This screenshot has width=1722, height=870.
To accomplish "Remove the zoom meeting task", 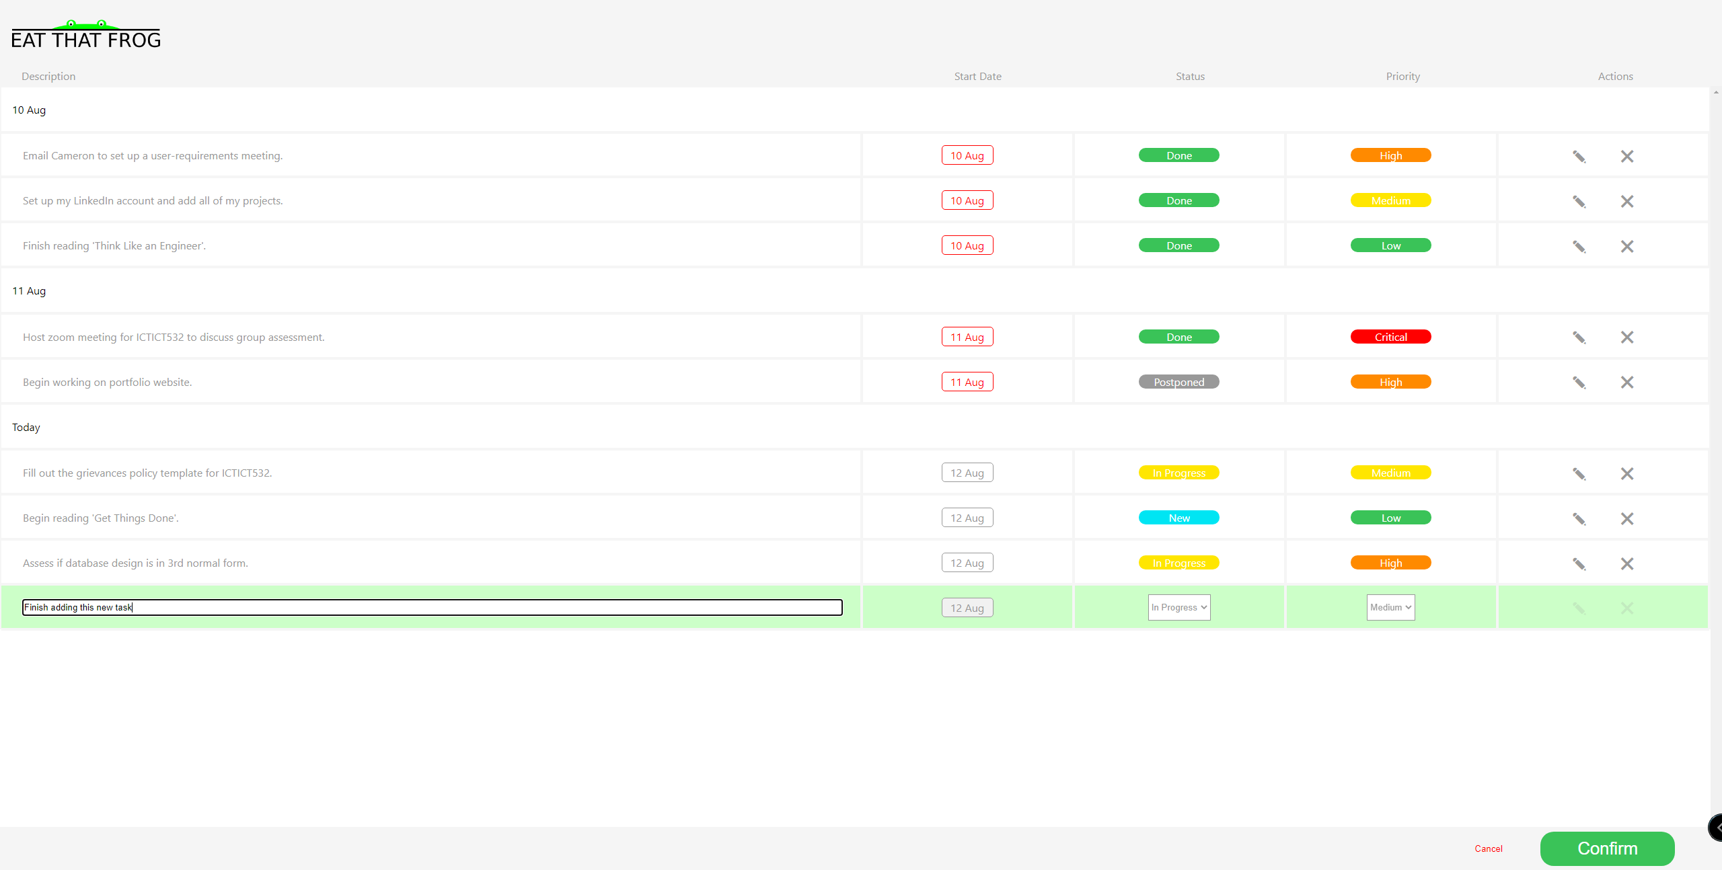I will point(1626,338).
